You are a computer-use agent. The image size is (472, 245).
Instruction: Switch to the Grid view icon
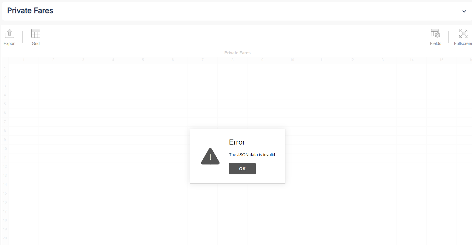point(36,34)
